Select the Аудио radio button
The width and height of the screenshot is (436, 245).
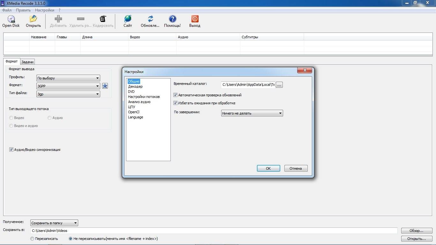click(x=49, y=118)
